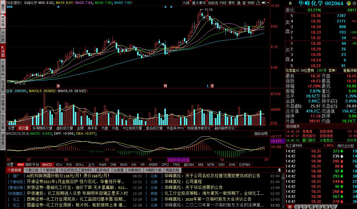Screen dimensions: 357x209
Task: Switch the indicator to EXPMA
Action: click(245, 164)
